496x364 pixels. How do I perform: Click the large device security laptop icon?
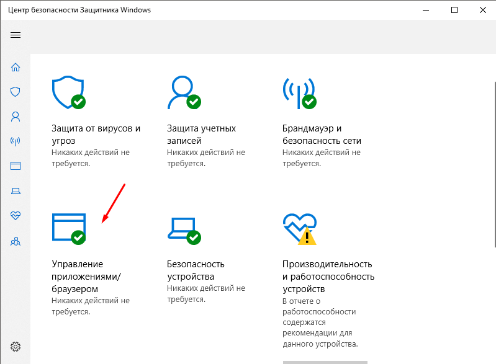click(184, 231)
